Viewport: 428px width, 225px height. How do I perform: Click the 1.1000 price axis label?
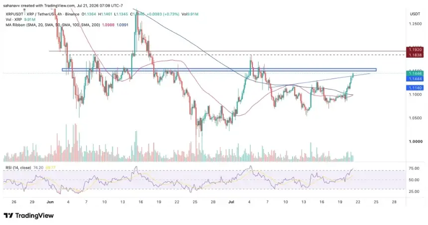click(415, 94)
